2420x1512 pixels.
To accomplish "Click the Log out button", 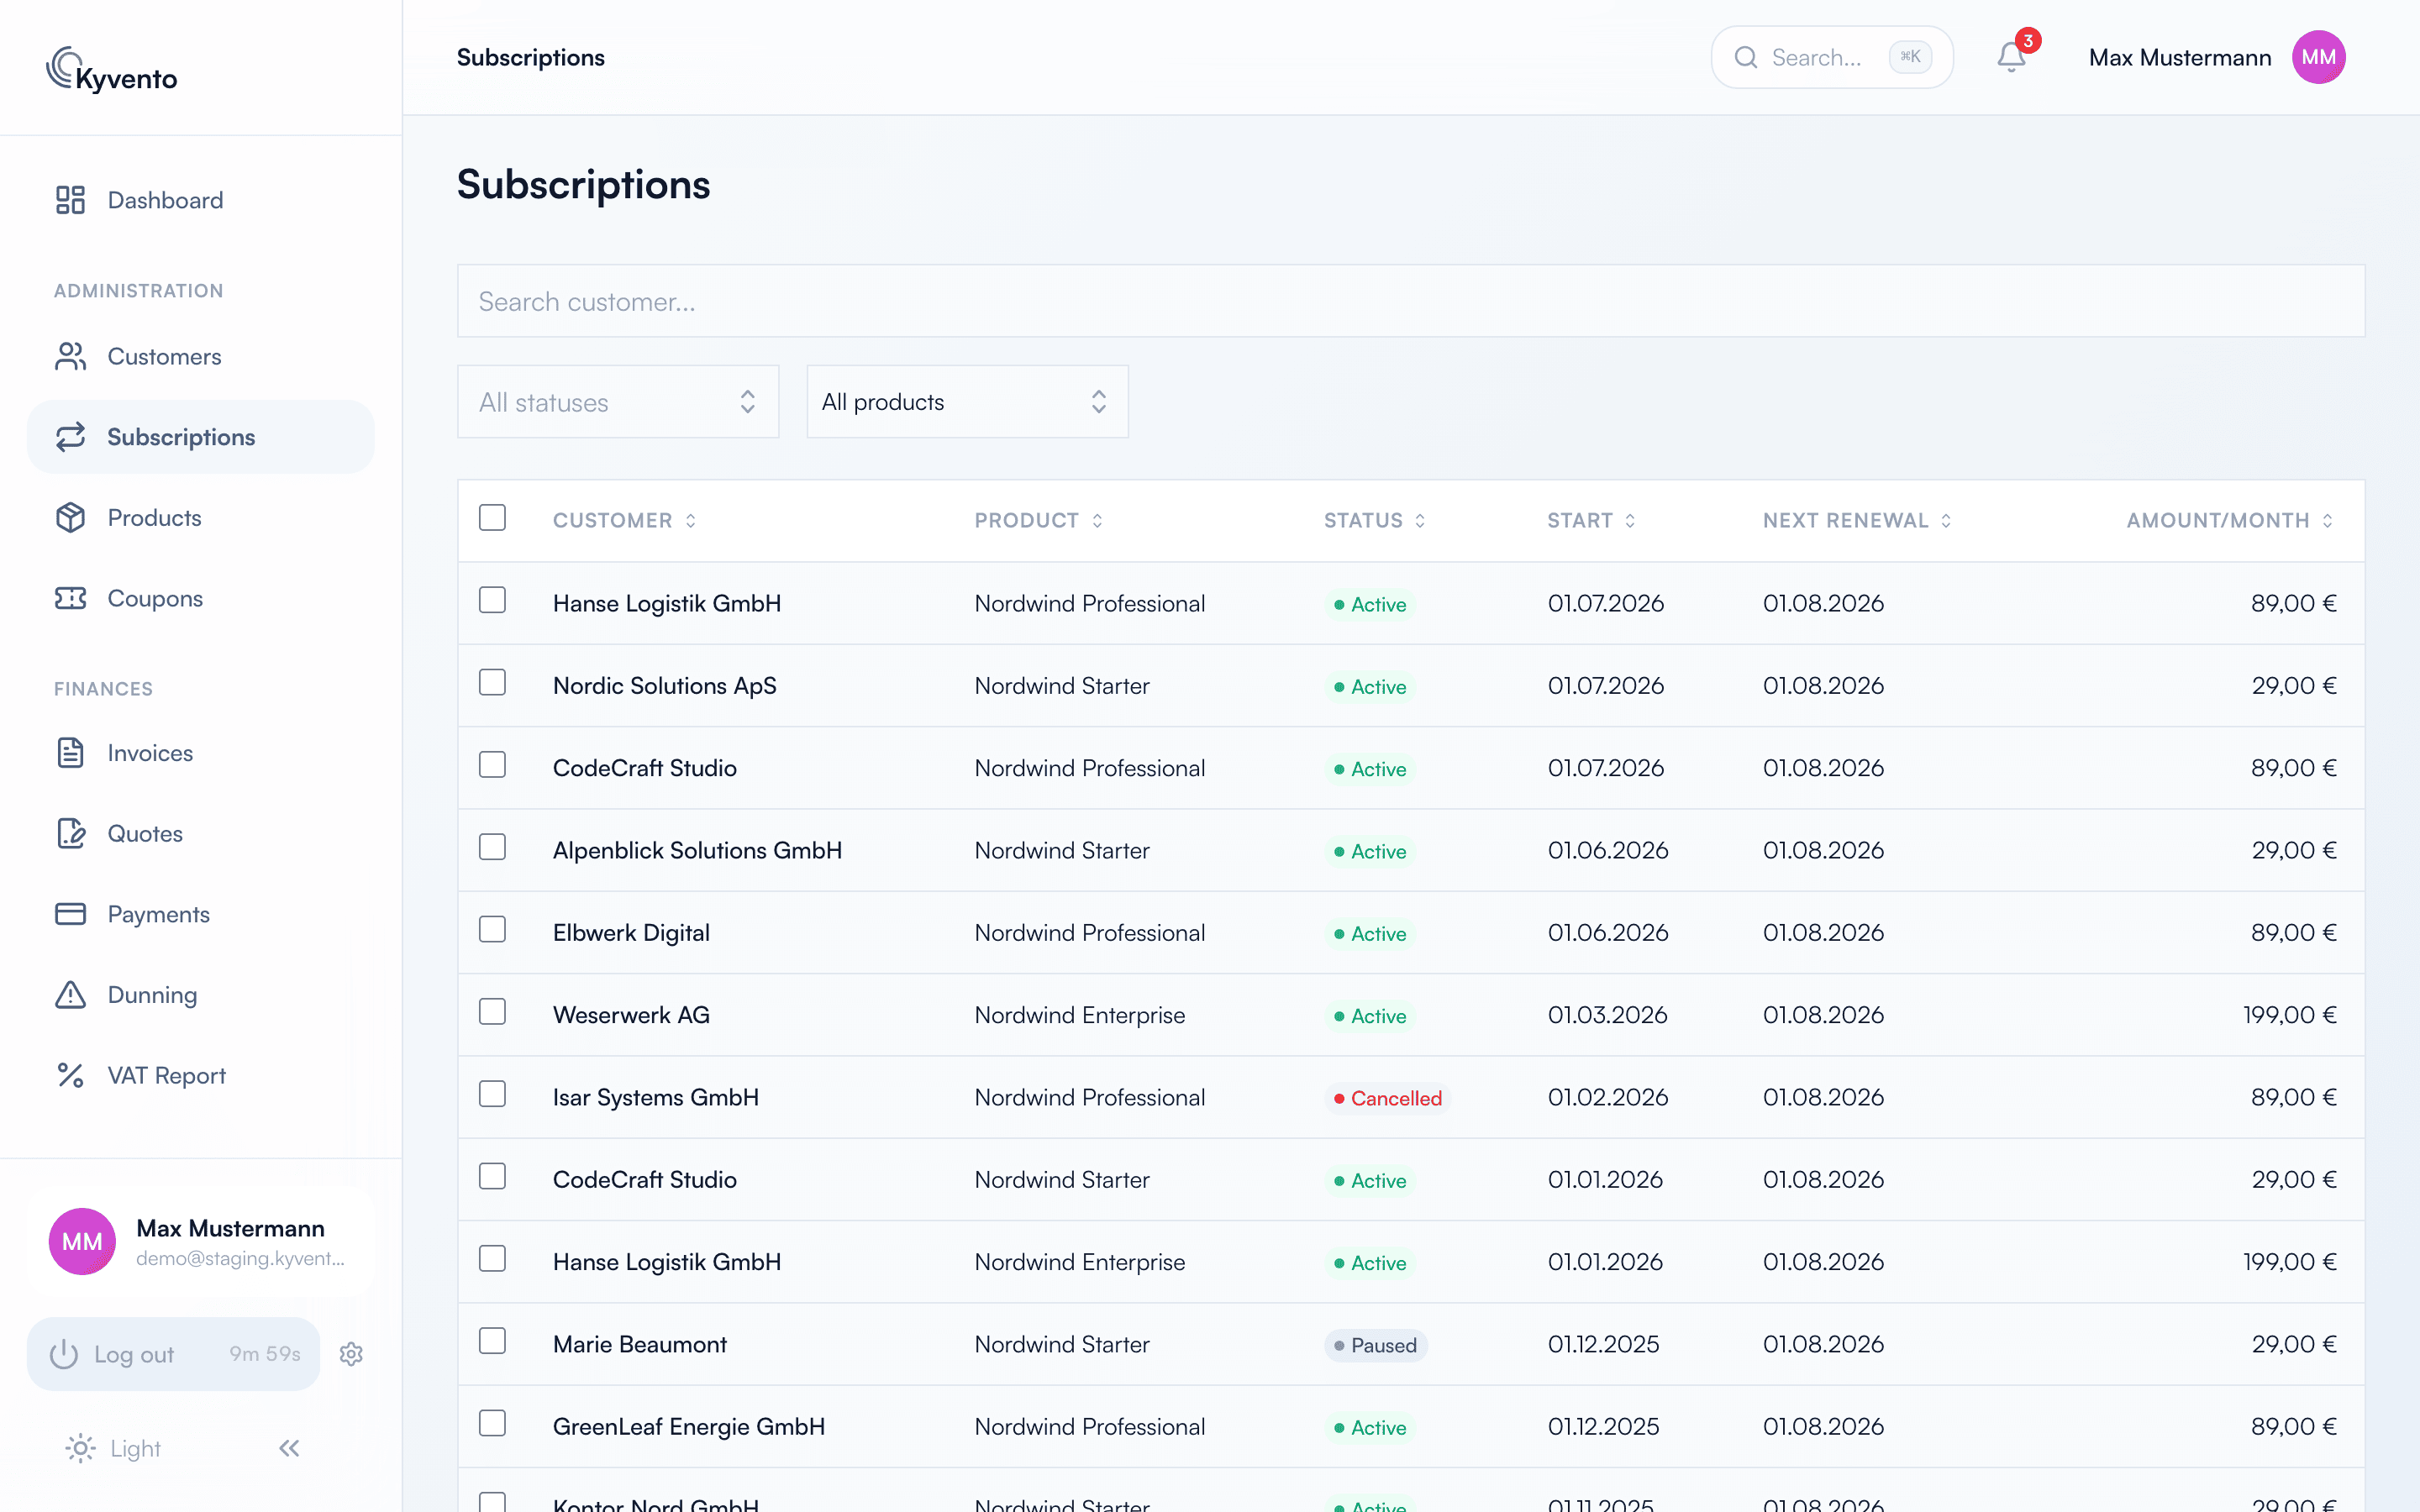I will (174, 1354).
